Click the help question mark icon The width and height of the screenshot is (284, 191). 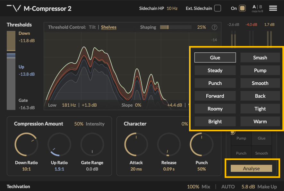coord(214,27)
